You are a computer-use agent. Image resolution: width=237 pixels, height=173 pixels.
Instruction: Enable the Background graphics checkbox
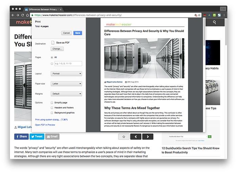[52, 113]
